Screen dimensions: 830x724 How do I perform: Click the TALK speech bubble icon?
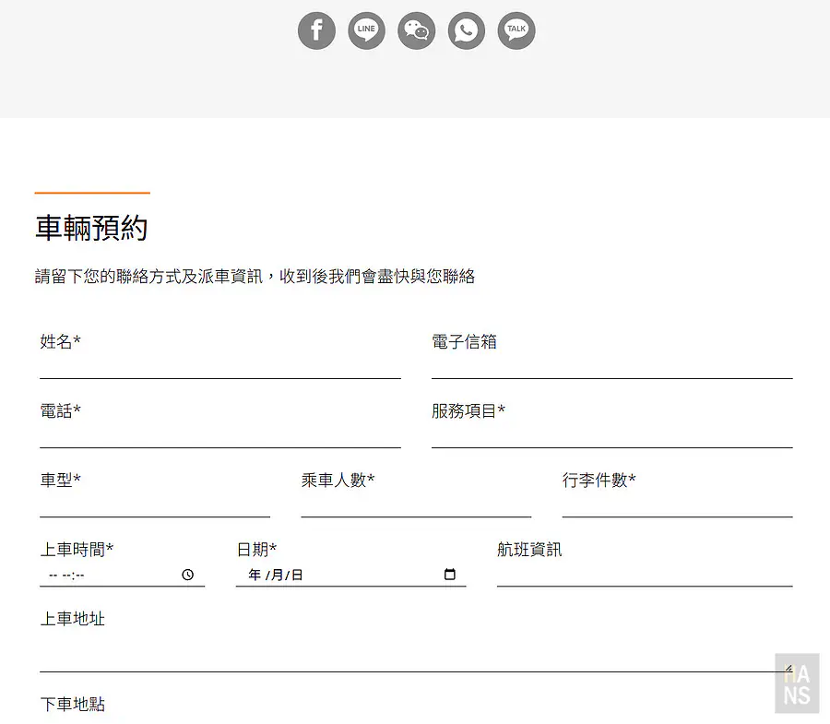(516, 30)
